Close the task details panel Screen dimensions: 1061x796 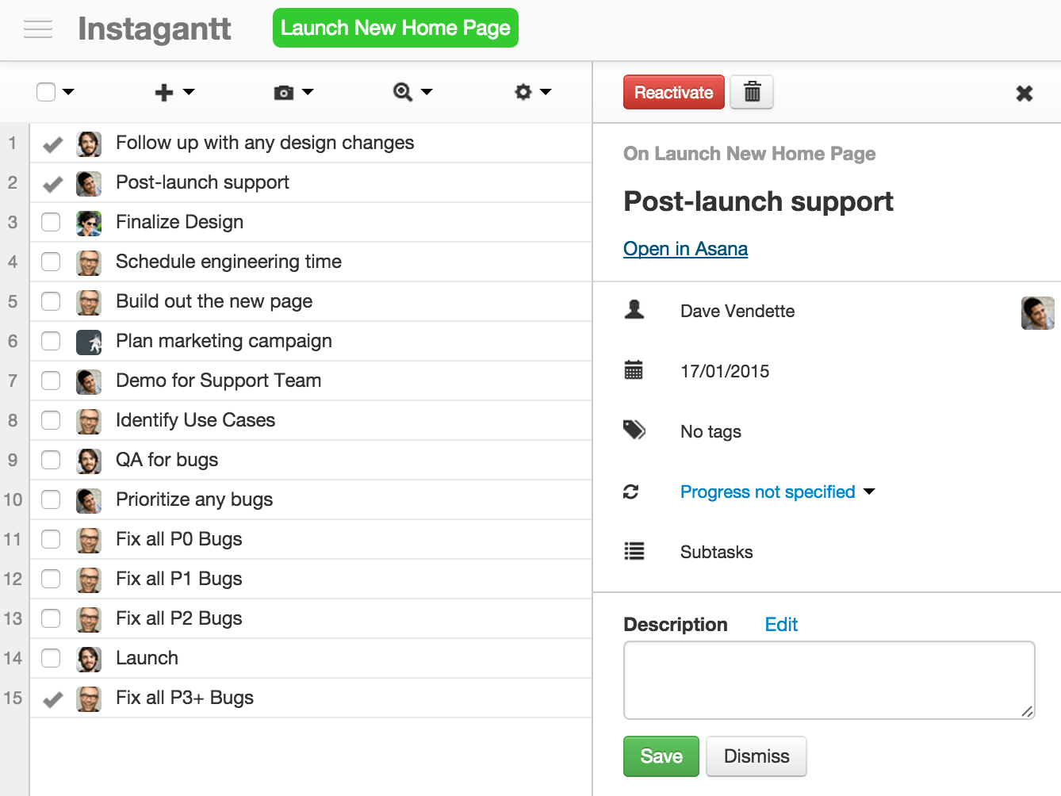(1025, 94)
